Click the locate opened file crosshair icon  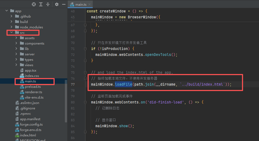pyautogui.click(x=34, y=5)
